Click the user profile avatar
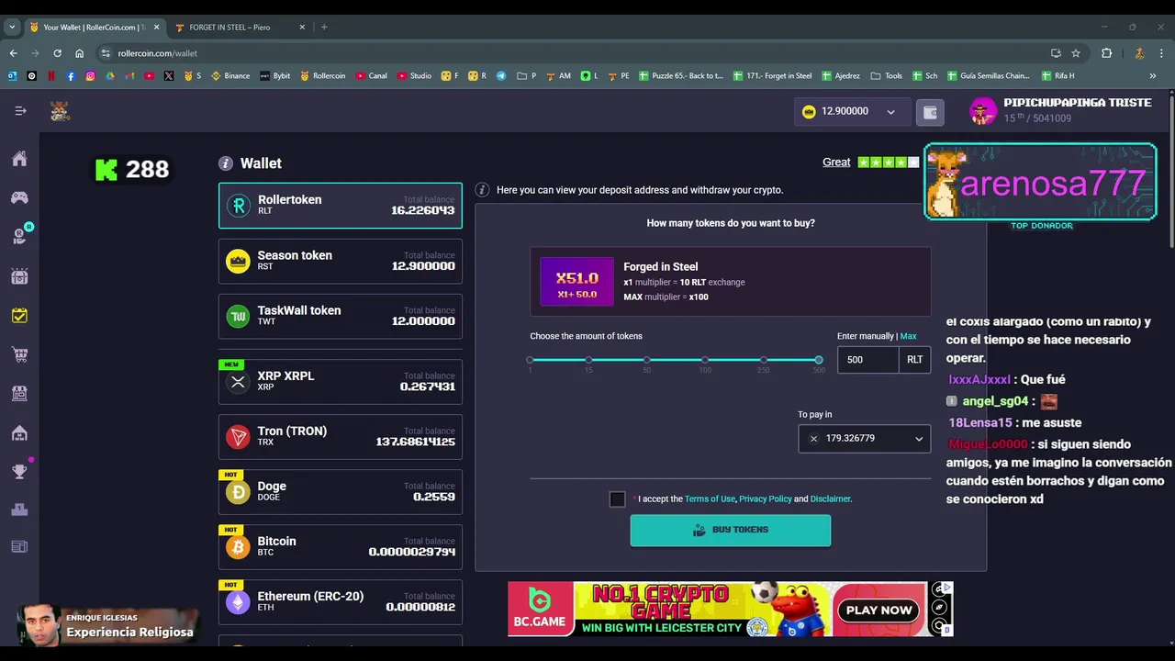The image size is (1175, 661). click(983, 111)
